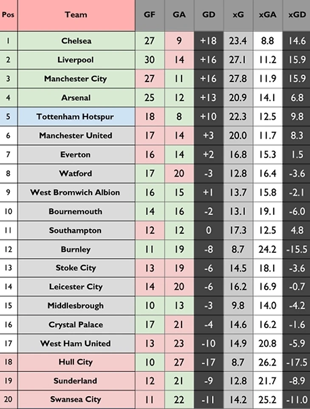Select Southampton's xG value 17.3
Image resolution: width=310 pixels, height=409 pixels.
pos(238,231)
